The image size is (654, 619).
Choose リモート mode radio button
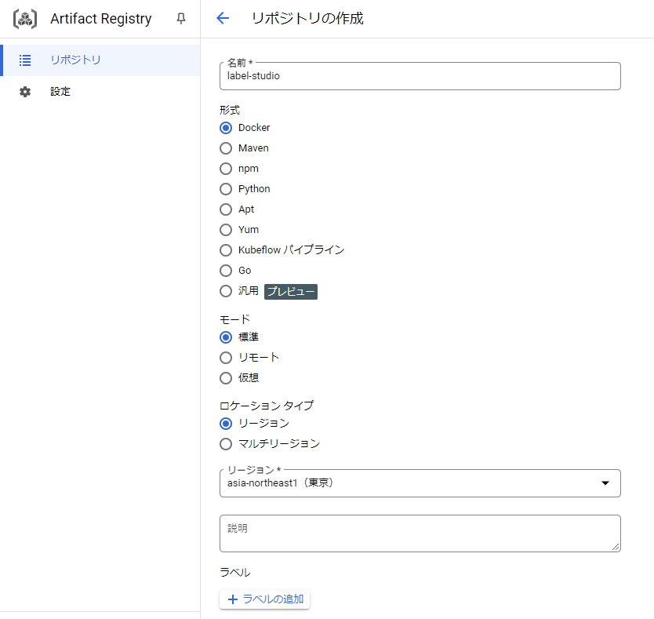226,358
